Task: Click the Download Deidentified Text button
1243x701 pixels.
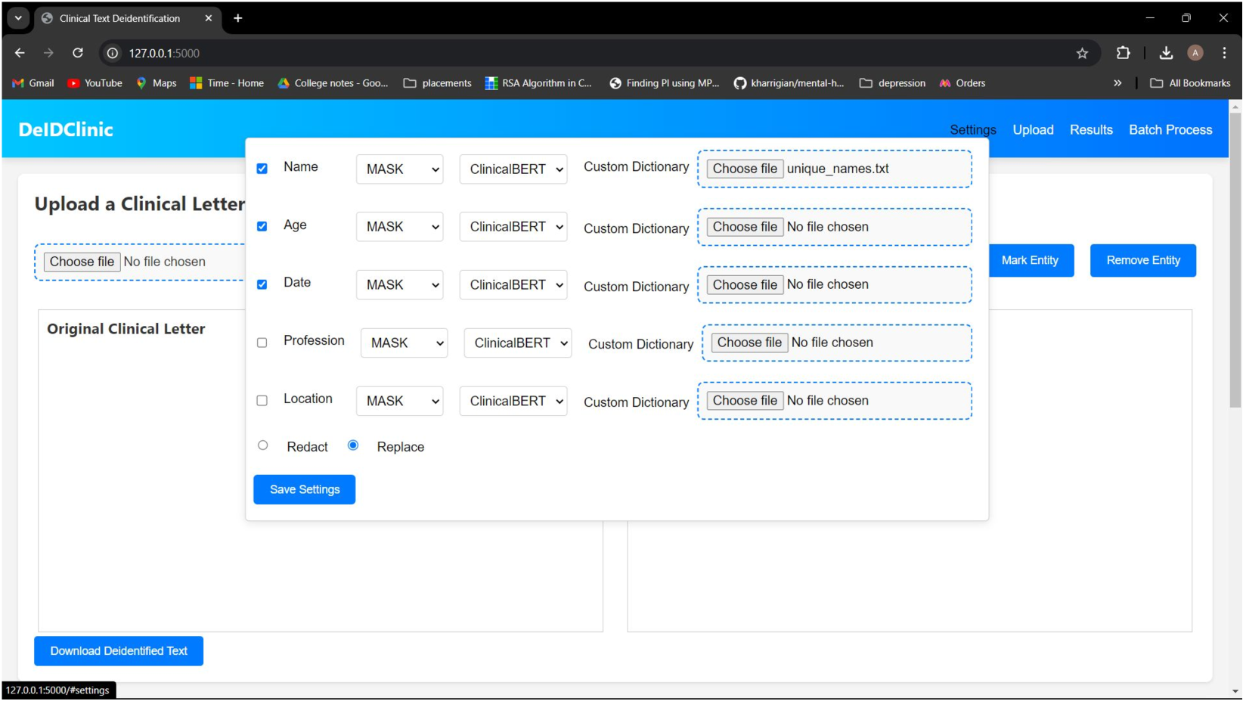Action: click(x=119, y=651)
